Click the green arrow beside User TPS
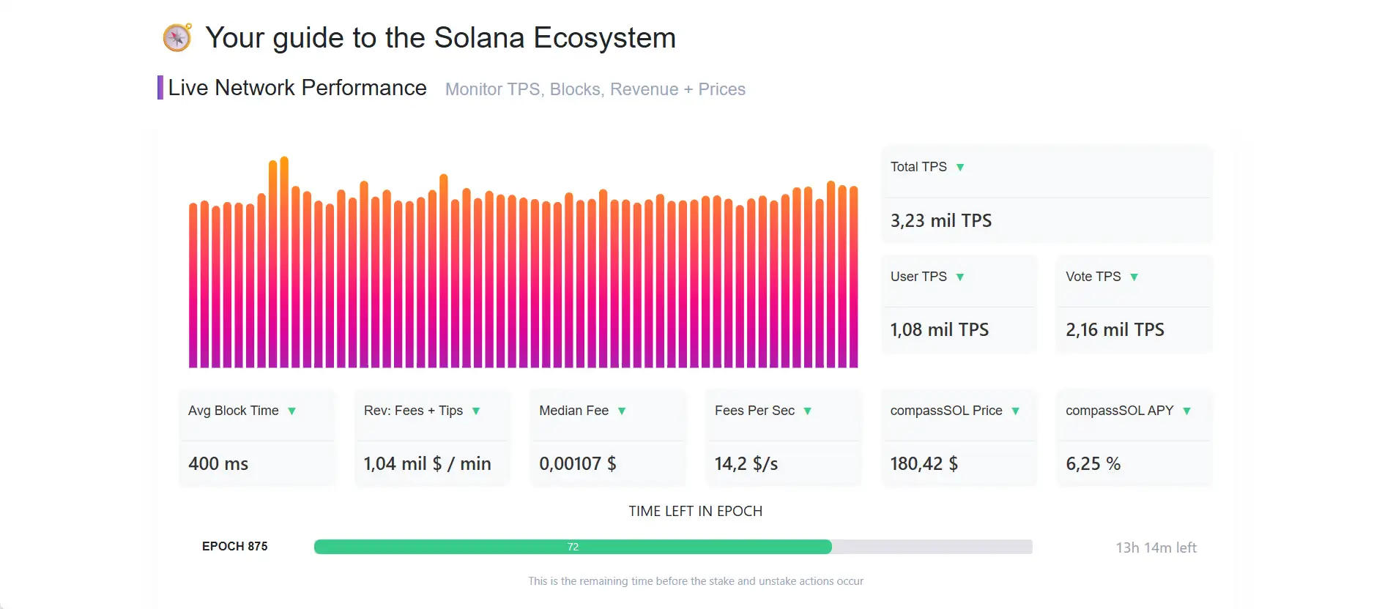Viewport: 1393px width, 609px height. 960,277
